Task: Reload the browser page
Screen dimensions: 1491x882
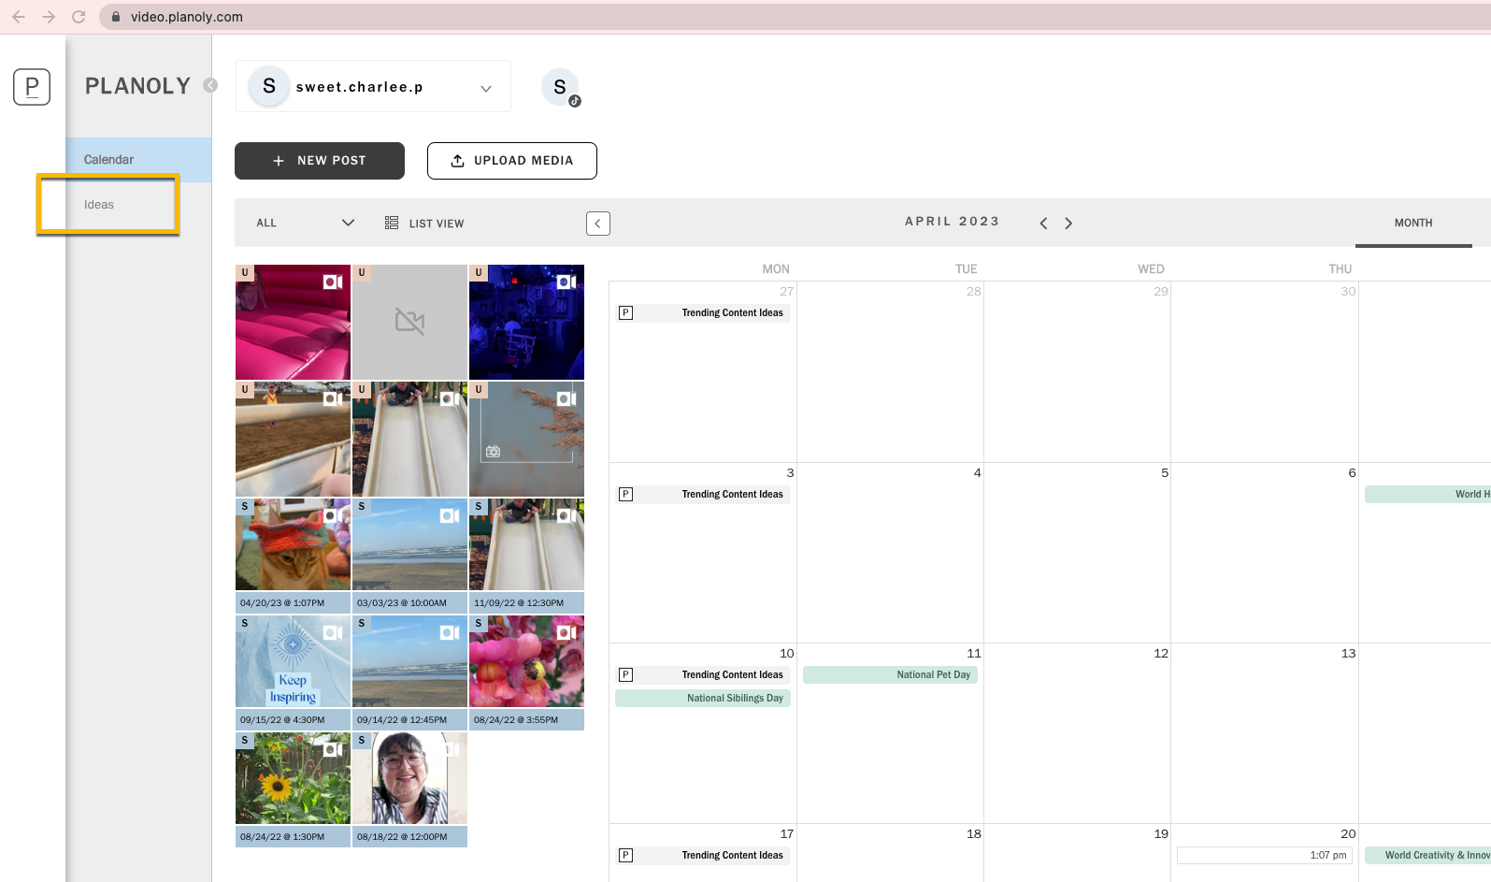Action: [79, 17]
